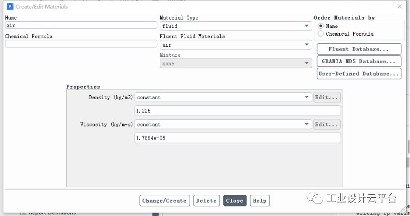
Task: Click the Density dropdown arrow
Action: point(307,97)
